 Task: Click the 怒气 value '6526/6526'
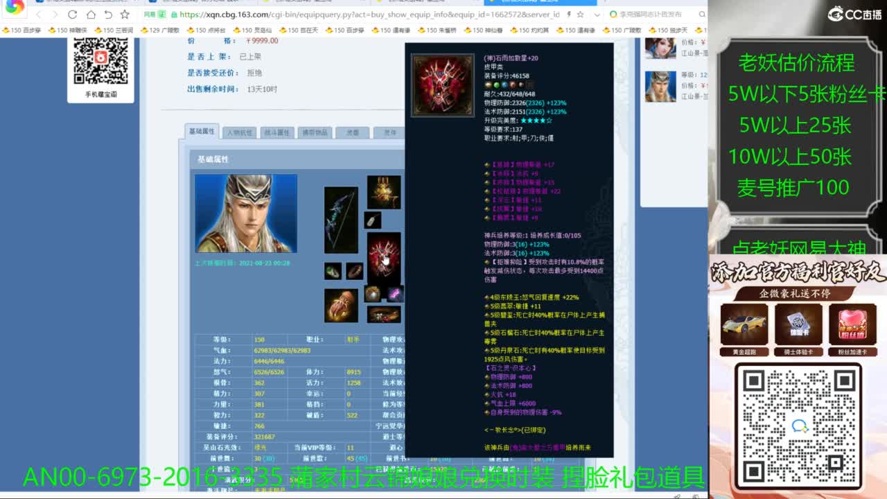269,372
